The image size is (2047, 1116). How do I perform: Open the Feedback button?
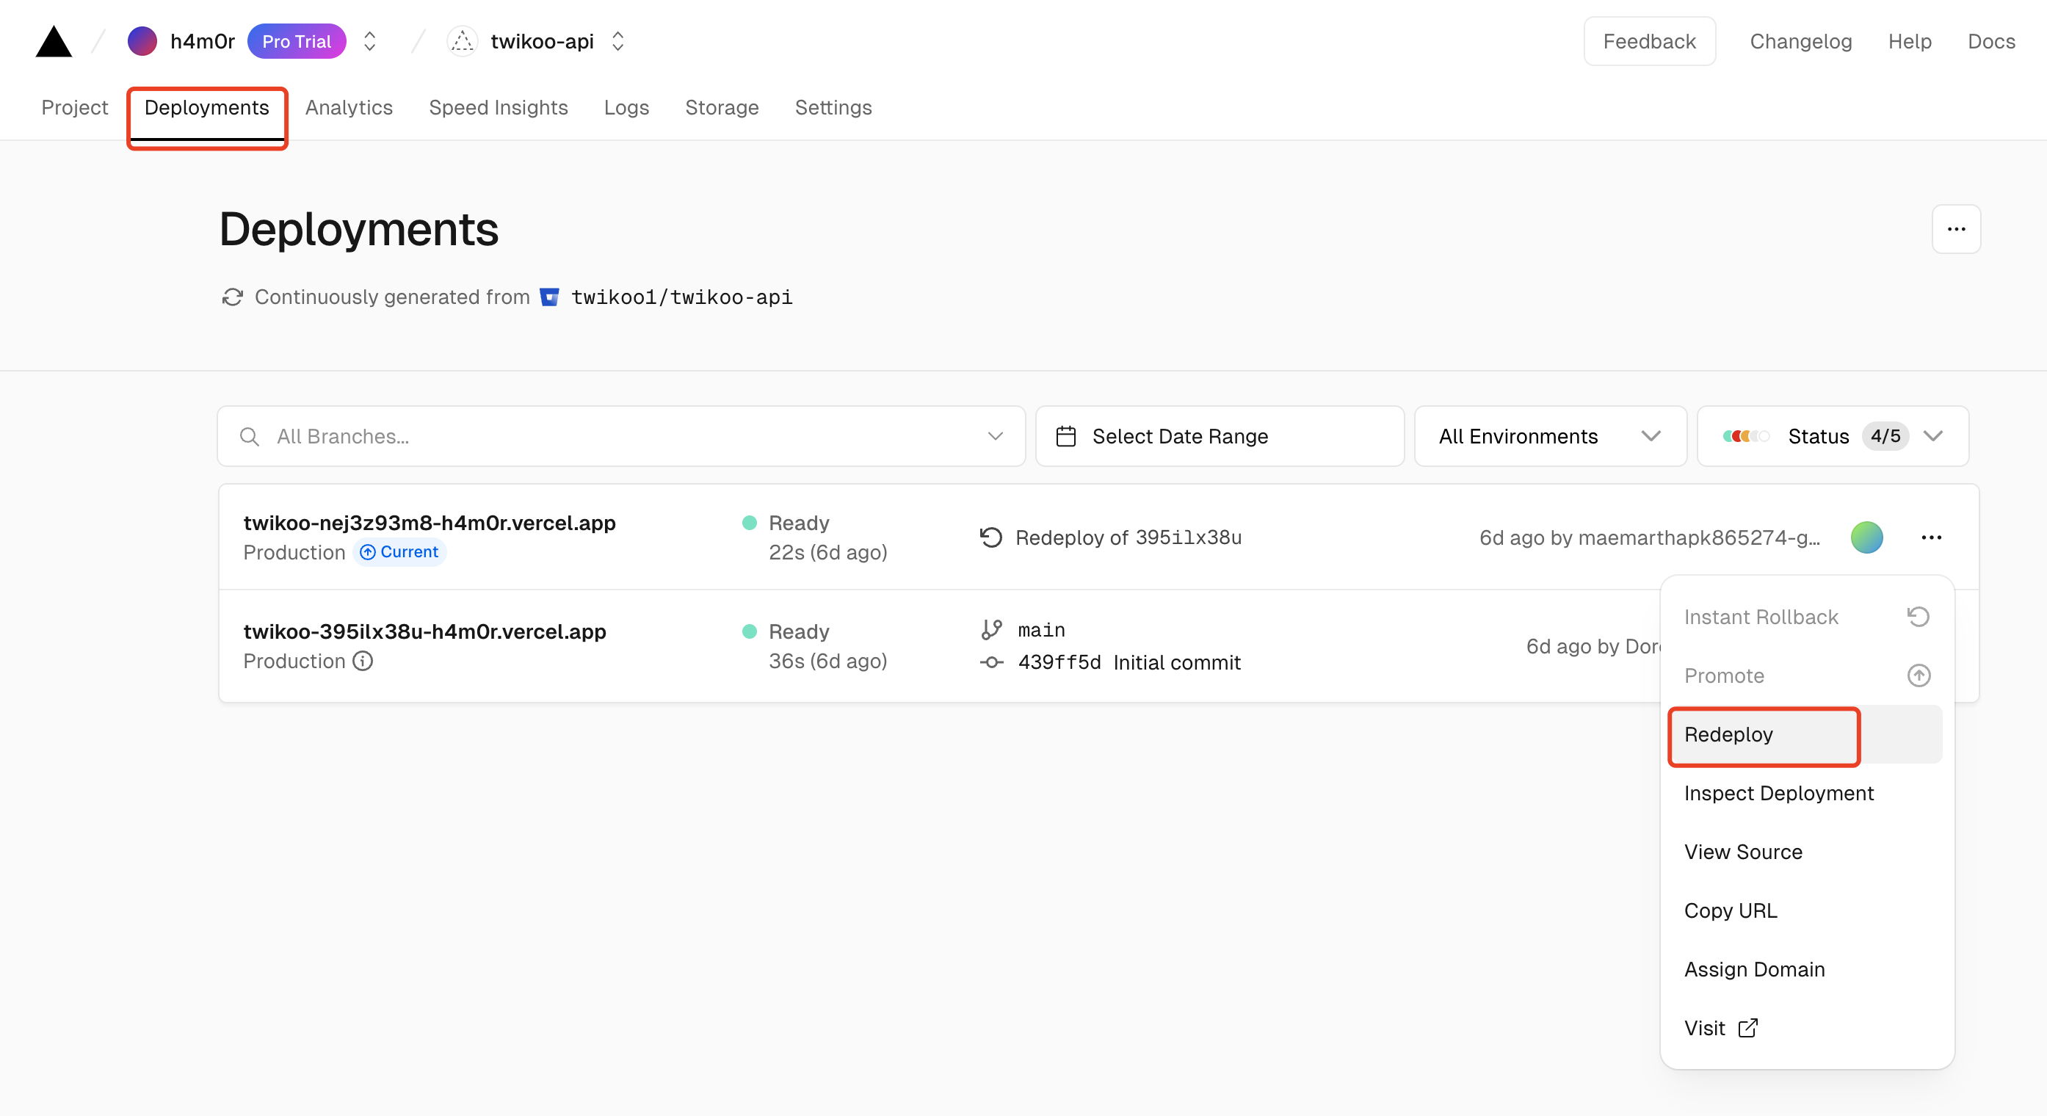(1649, 41)
